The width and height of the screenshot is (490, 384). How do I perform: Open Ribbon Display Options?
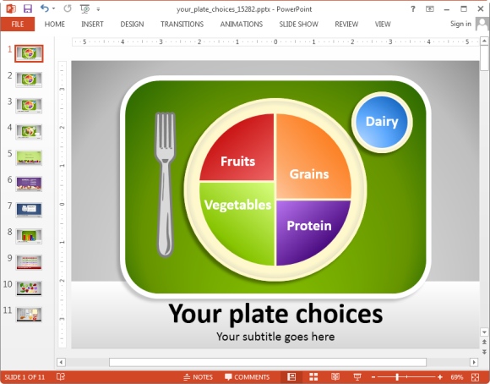click(x=430, y=9)
